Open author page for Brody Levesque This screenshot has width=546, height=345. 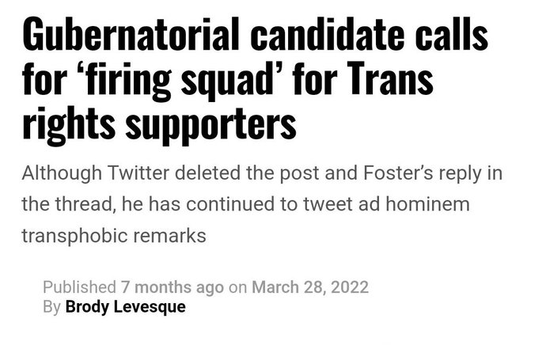[x=125, y=307]
